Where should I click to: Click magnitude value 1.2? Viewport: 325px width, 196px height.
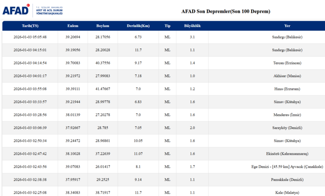pyautogui.click(x=192, y=89)
